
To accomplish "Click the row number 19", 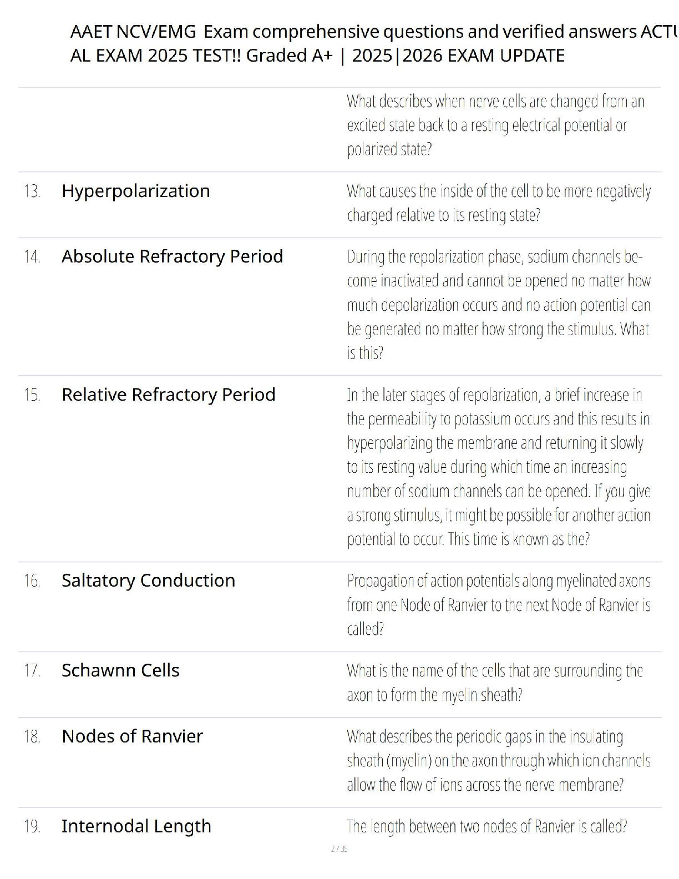I will 32,827.
